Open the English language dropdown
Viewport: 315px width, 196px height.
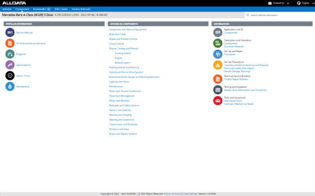pyautogui.click(x=305, y=3)
